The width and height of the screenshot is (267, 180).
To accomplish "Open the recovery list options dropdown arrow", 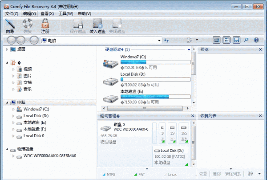I will 259,174.
